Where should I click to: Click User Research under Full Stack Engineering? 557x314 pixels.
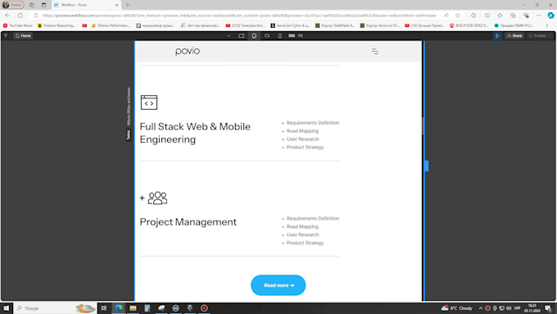coord(302,139)
